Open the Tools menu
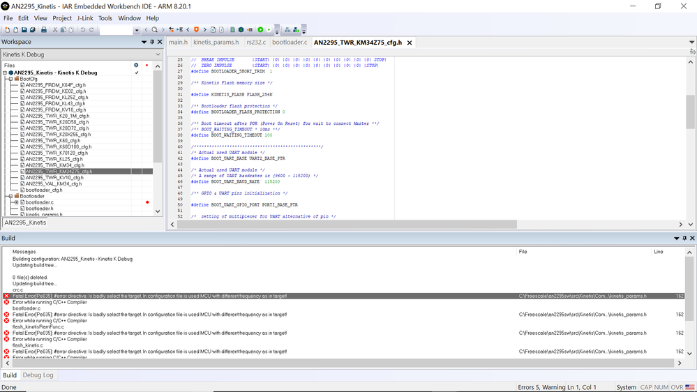This screenshot has width=697, height=392. click(105, 18)
